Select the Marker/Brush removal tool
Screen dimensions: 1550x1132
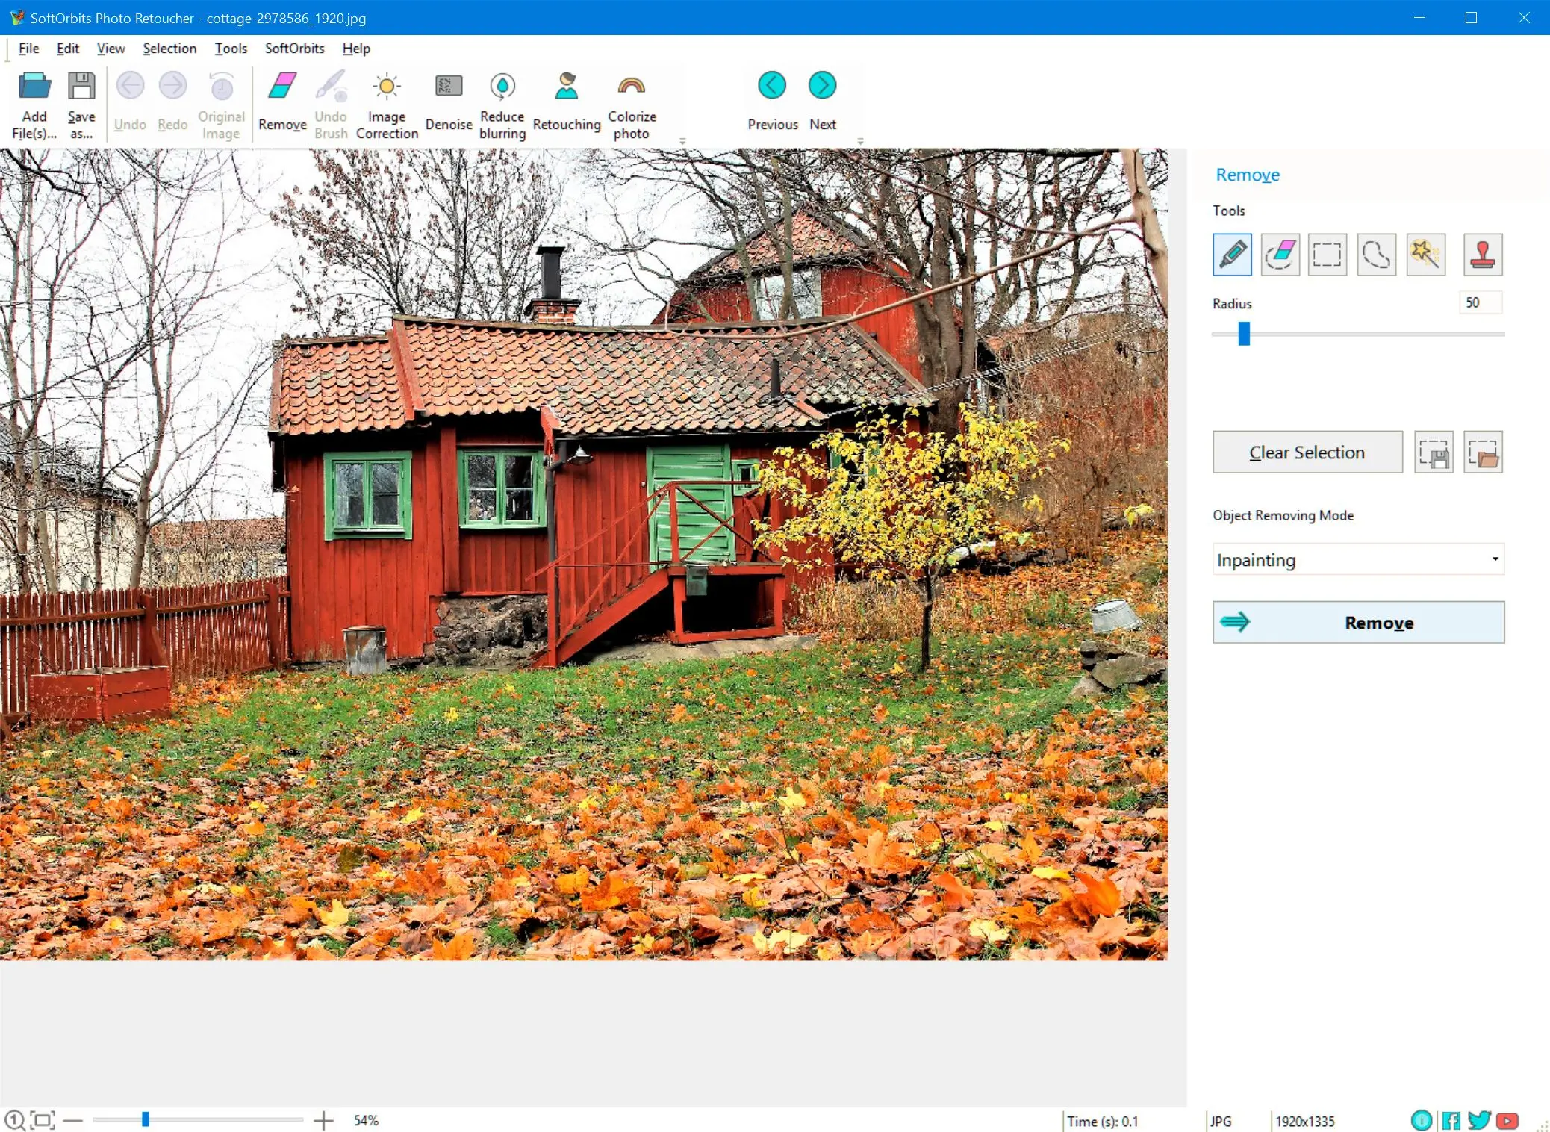[1233, 252]
